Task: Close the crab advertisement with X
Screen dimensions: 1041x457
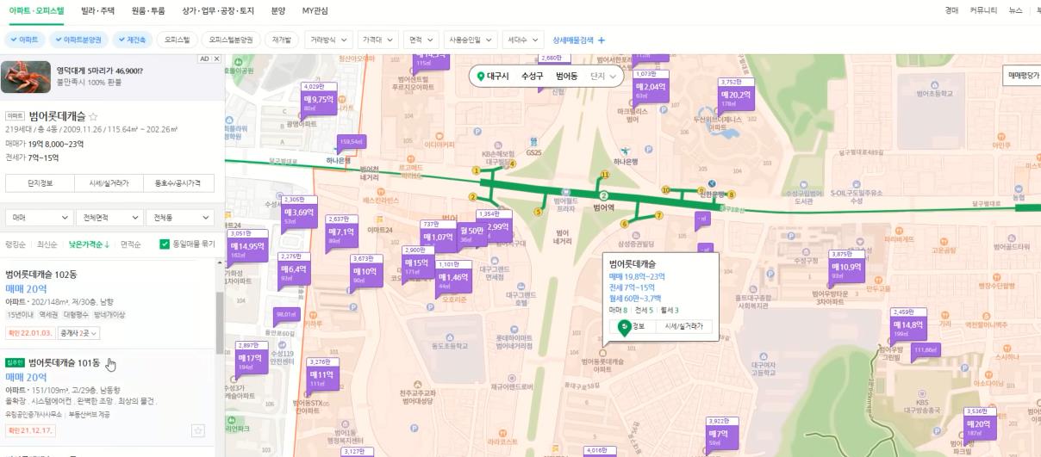Action: coord(216,59)
